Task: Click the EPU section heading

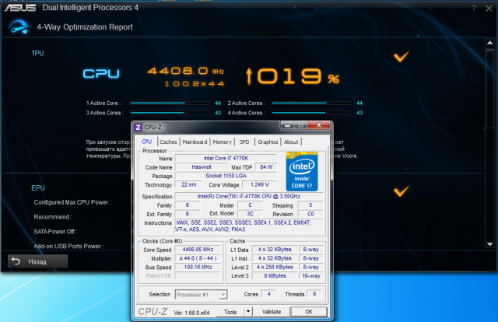Action: click(38, 188)
